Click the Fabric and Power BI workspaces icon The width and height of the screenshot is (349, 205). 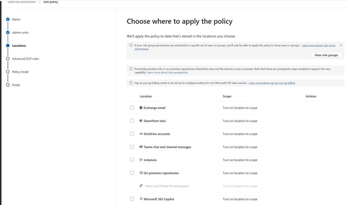[141, 186]
